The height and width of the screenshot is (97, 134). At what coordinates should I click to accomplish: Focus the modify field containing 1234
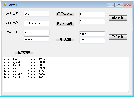pyautogui.click(x=92, y=41)
